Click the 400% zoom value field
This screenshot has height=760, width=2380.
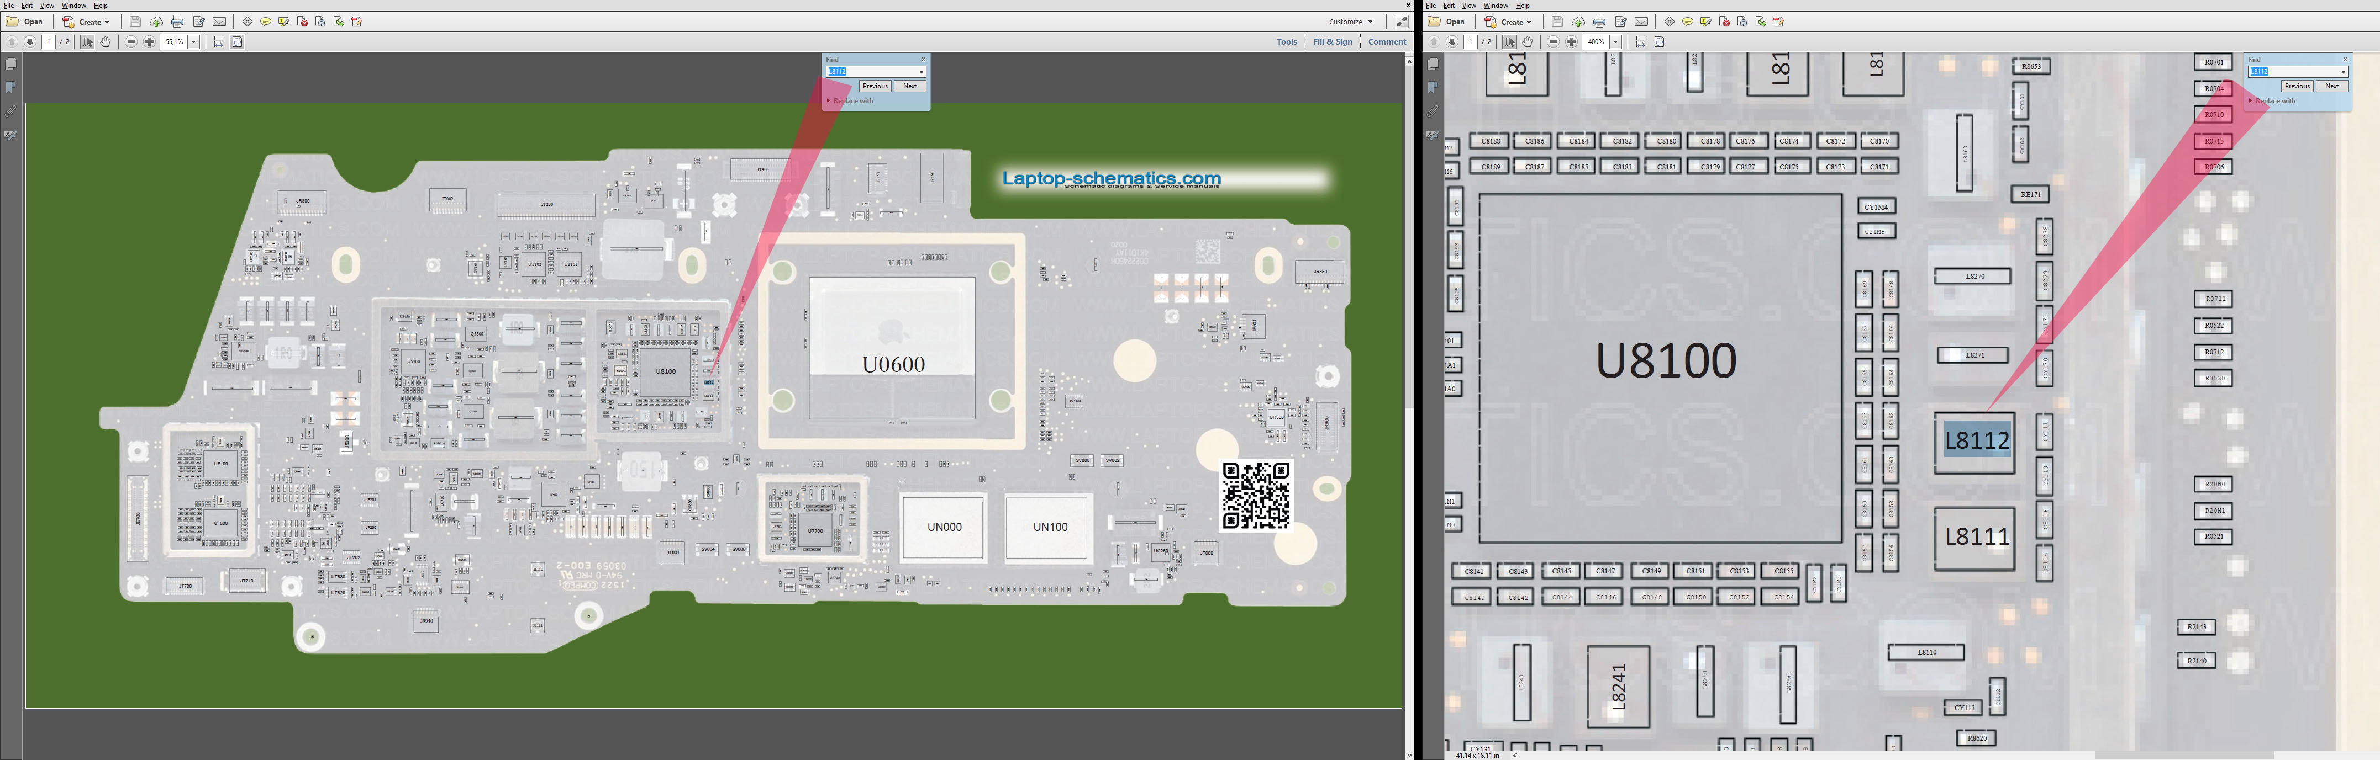(1597, 41)
